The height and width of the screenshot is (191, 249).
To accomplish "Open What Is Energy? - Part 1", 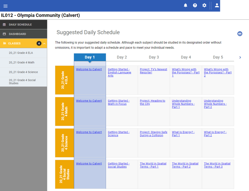I will click(183, 134).
